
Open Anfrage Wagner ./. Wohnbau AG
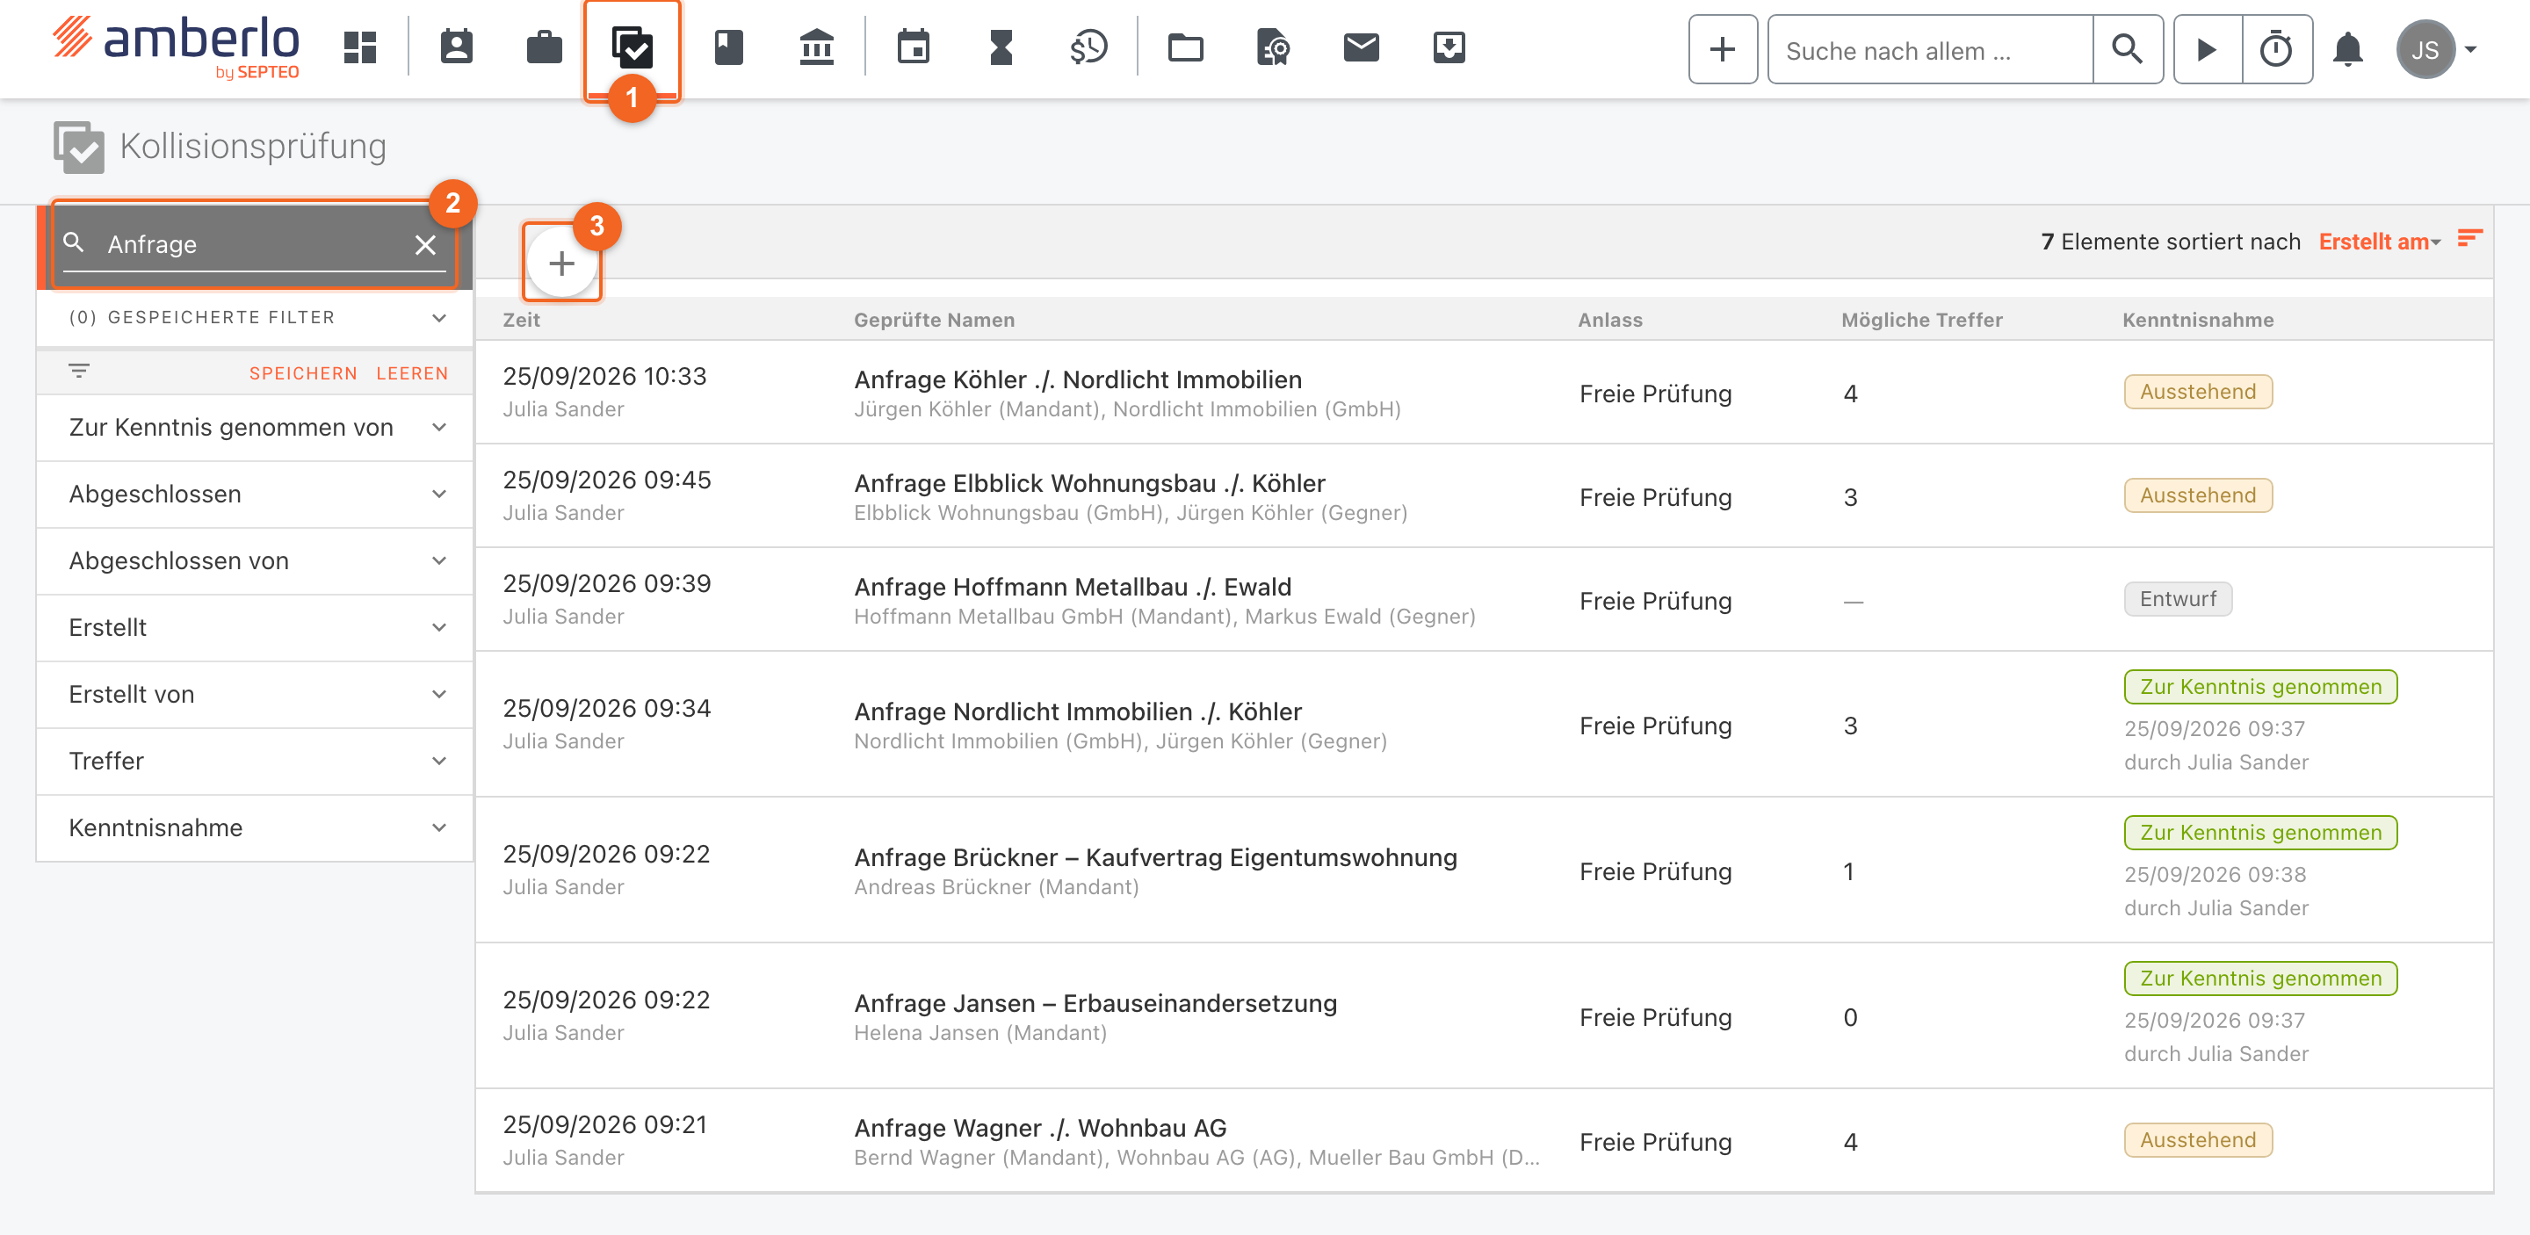(1040, 1128)
